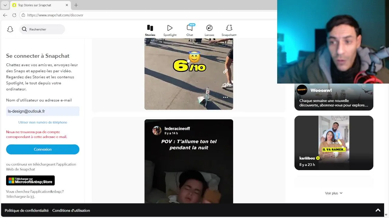Reload the page
This screenshot has width=389, height=218.
point(14,15)
